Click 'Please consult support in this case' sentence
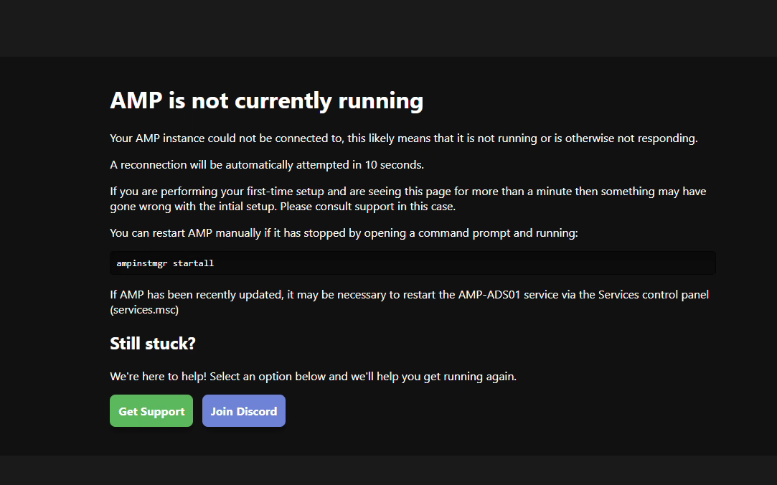The height and width of the screenshot is (485, 777). (367, 207)
